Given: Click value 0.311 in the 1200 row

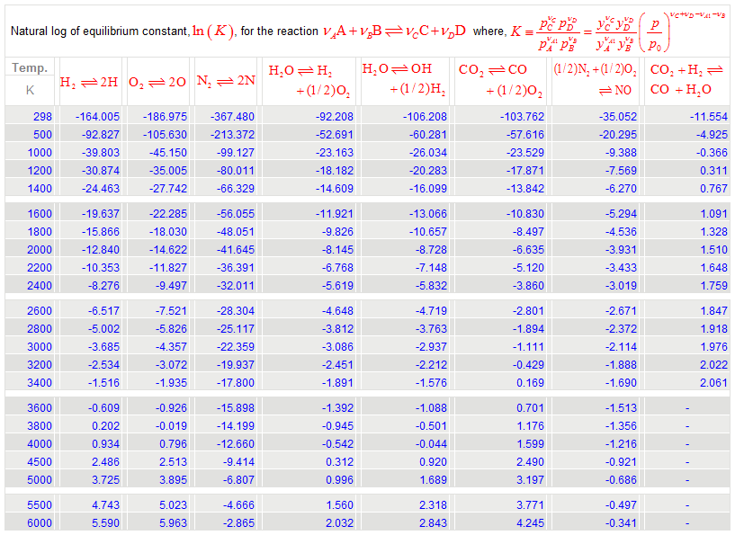Looking at the screenshot, I should point(714,171).
